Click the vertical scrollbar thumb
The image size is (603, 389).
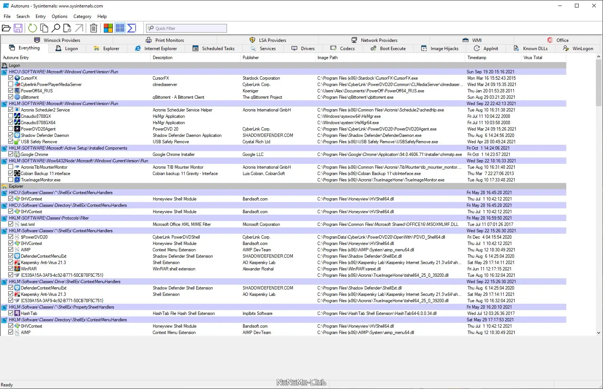coord(599,83)
